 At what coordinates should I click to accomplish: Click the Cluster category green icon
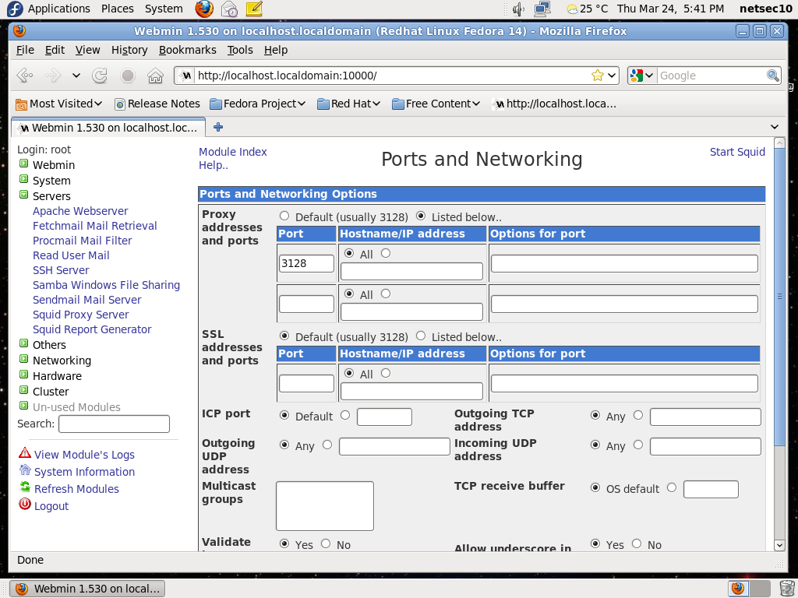tap(23, 390)
